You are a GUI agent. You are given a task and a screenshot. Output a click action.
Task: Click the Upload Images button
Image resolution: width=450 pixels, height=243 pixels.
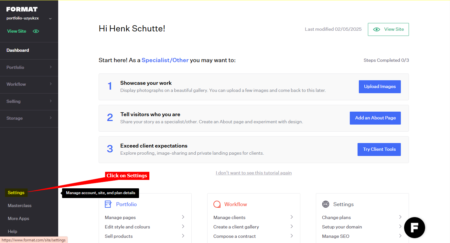[x=380, y=87]
